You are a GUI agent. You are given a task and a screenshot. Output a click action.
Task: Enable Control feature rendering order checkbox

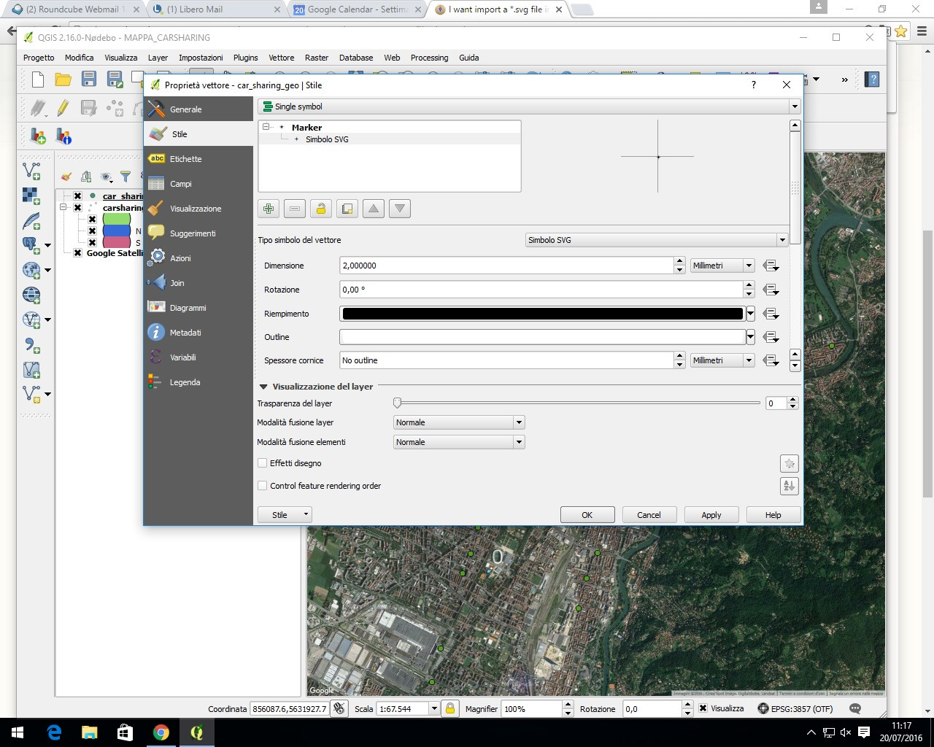click(262, 486)
